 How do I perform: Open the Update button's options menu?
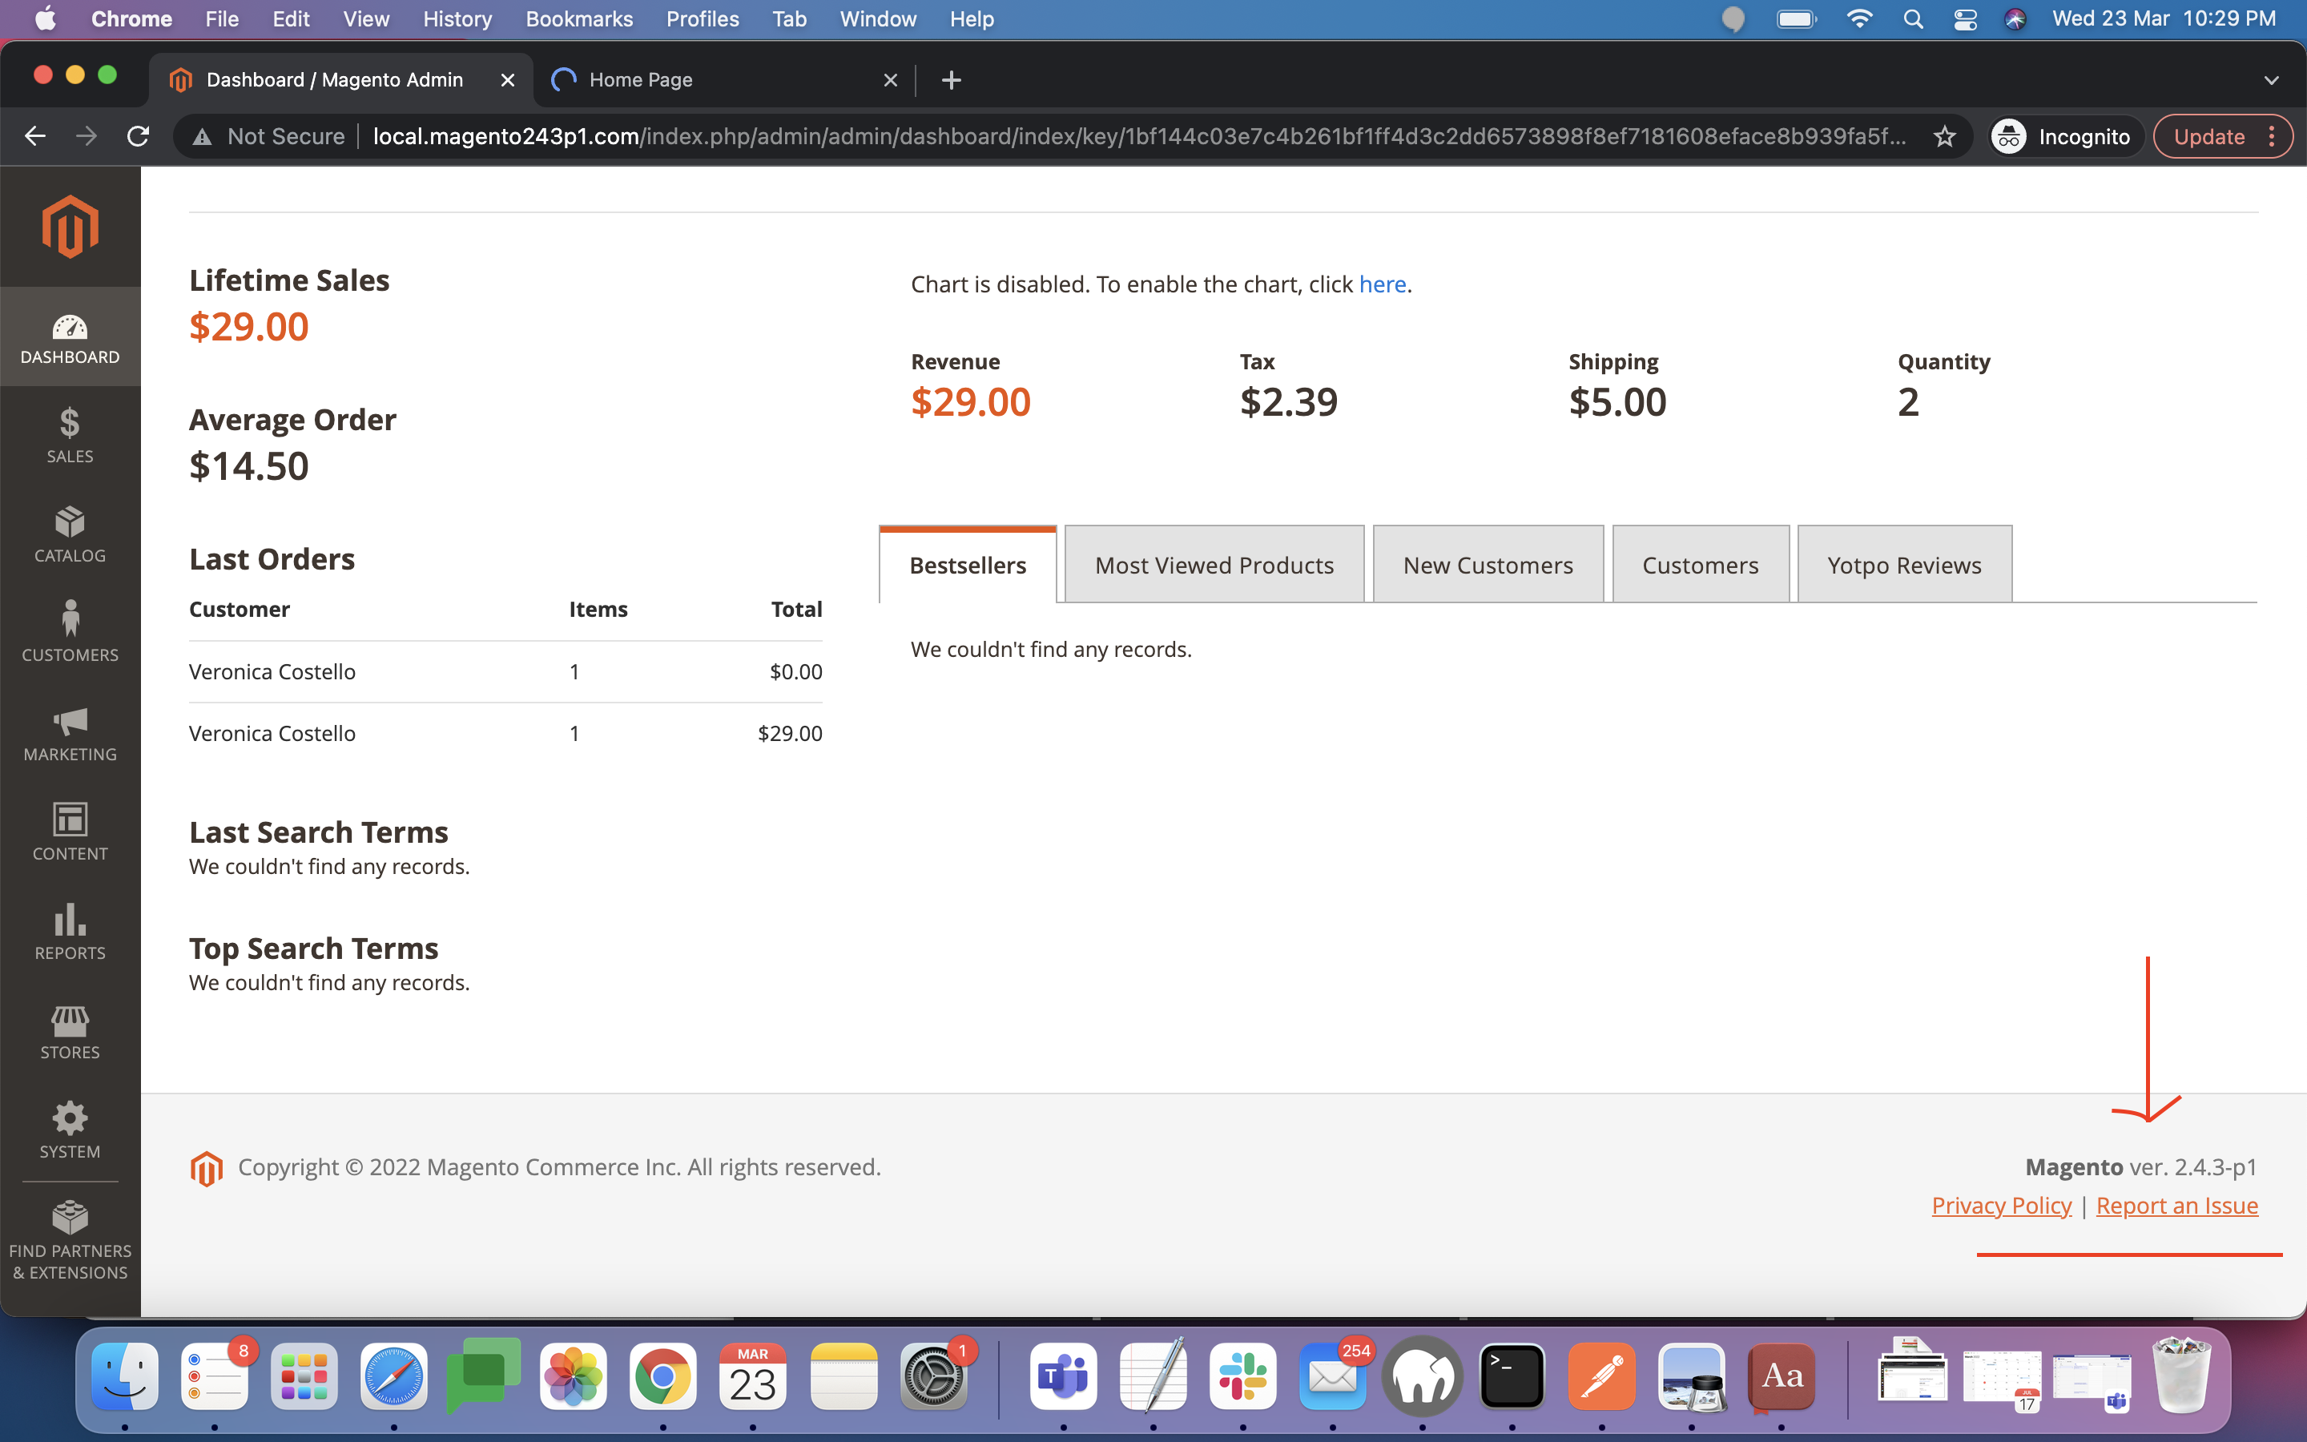click(x=2273, y=135)
